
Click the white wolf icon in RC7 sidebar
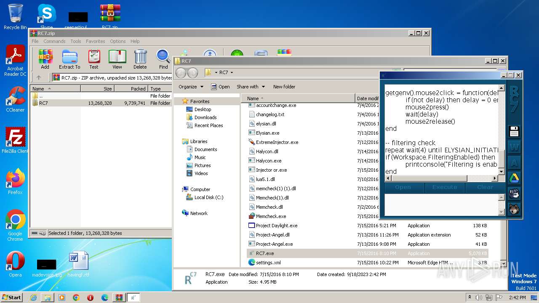point(514,194)
